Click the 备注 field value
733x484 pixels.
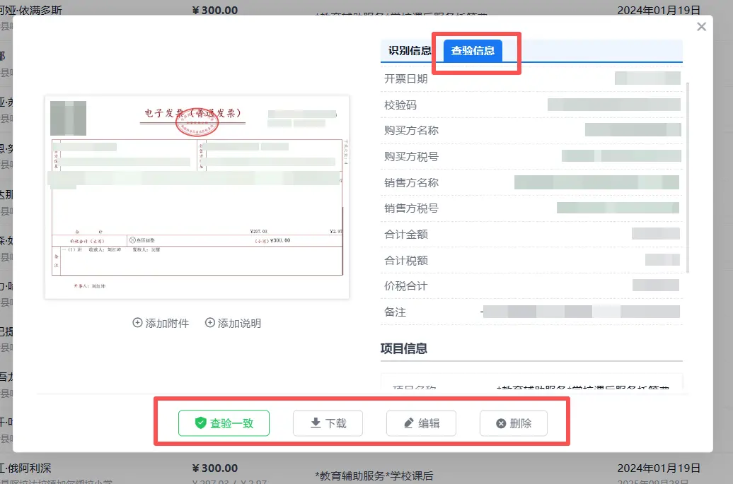click(x=580, y=312)
